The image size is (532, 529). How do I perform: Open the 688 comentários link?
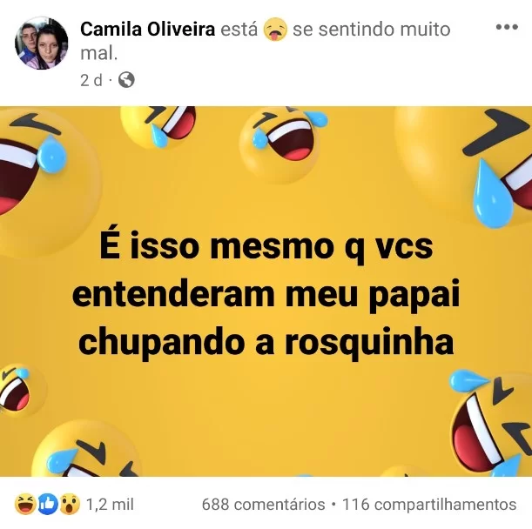click(x=263, y=505)
